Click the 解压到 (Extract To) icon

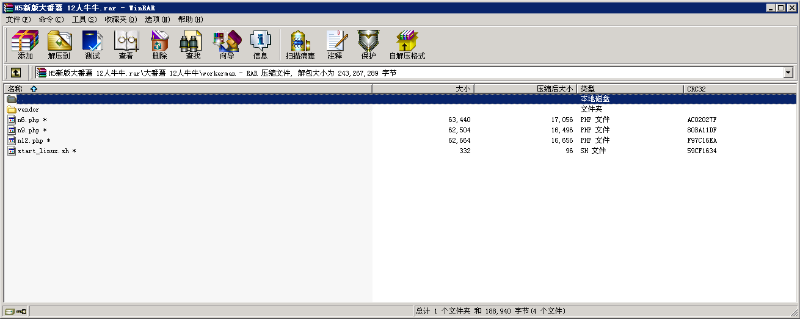tap(59, 45)
